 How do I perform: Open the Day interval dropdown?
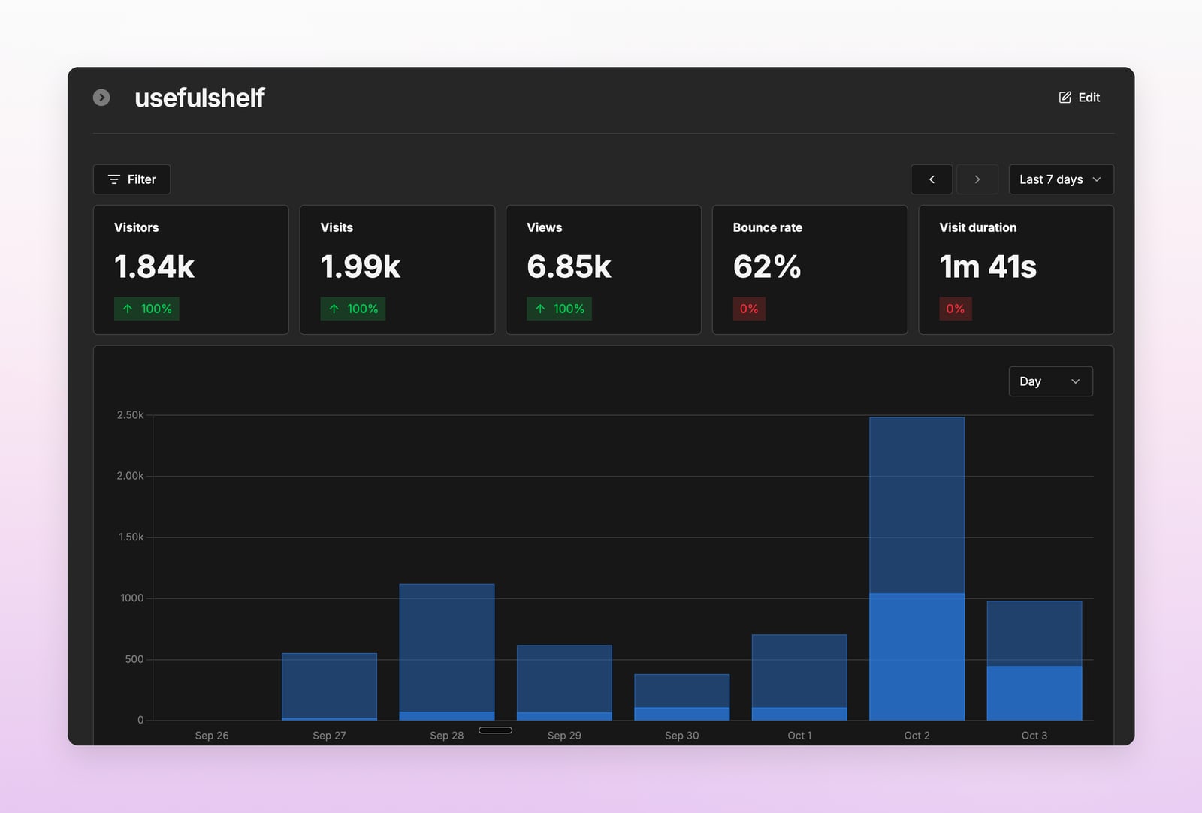tap(1050, 381)
